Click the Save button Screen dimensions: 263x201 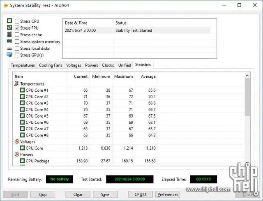click(105, 194)
